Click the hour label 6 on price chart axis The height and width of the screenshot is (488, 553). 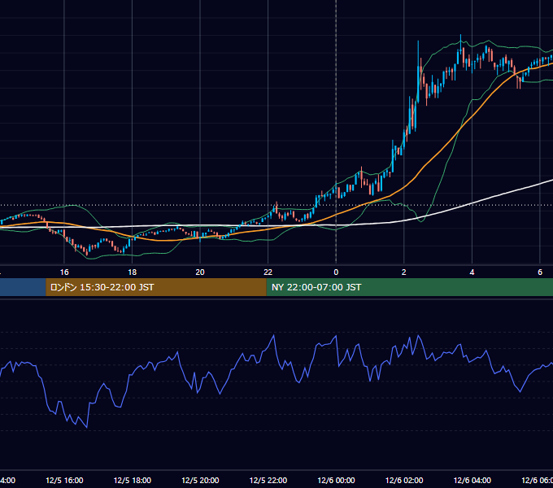pyautogui.click(x=540, y=272)
